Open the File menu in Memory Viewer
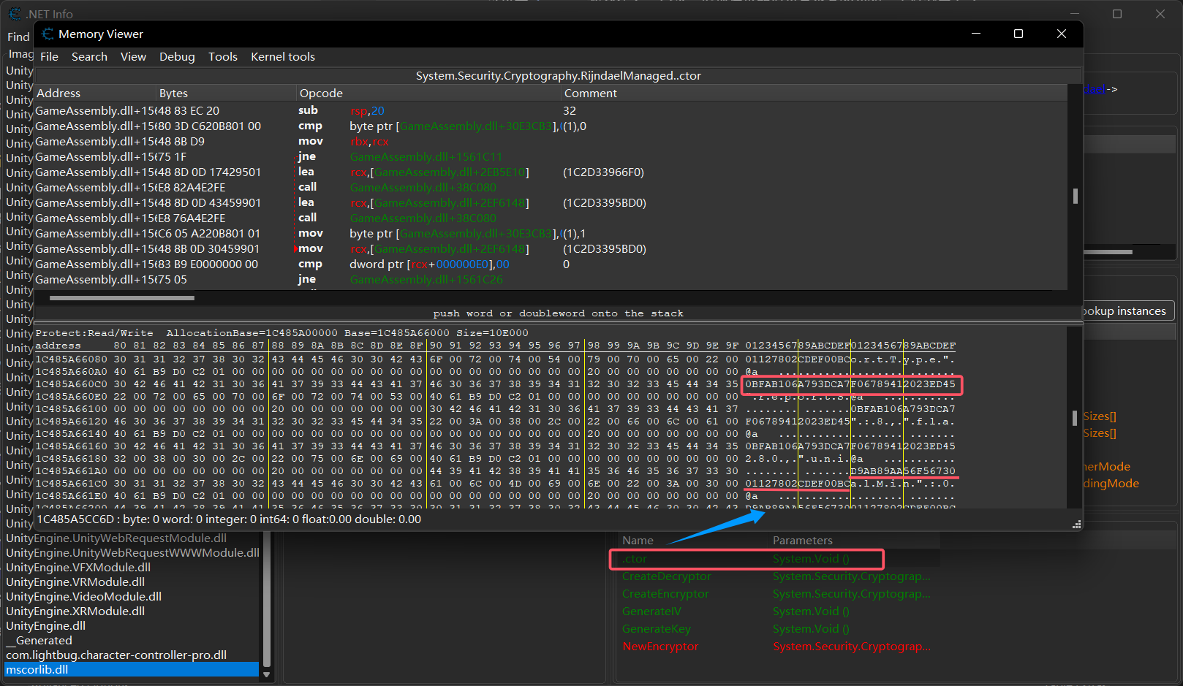 click(49, 57)
